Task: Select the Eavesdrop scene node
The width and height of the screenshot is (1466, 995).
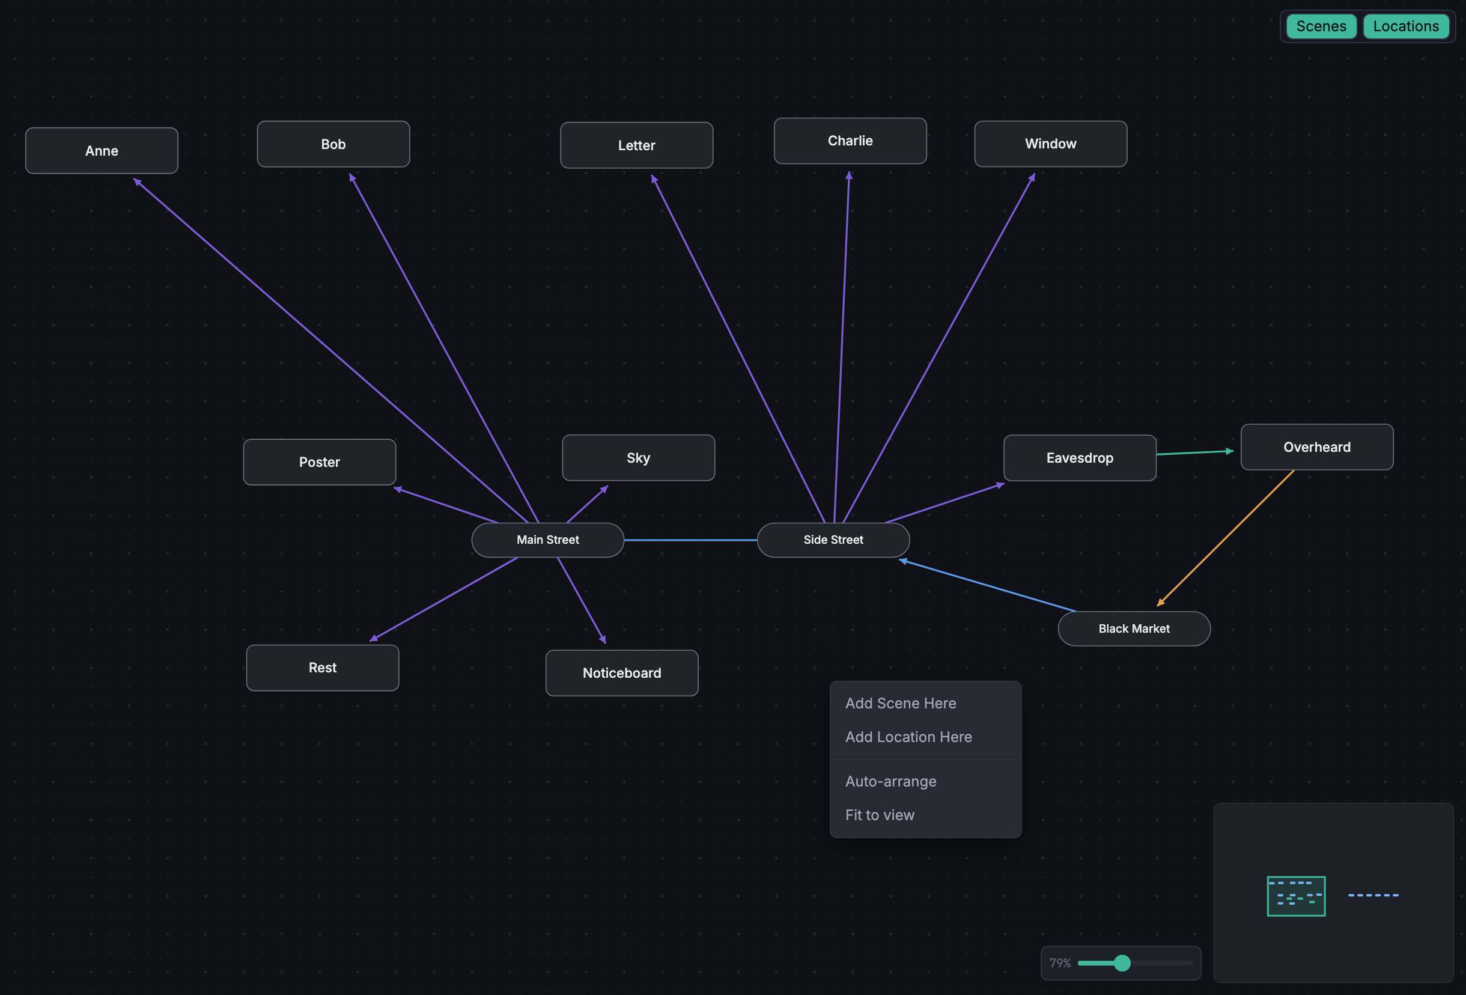Action: (x=1079, y=458)
